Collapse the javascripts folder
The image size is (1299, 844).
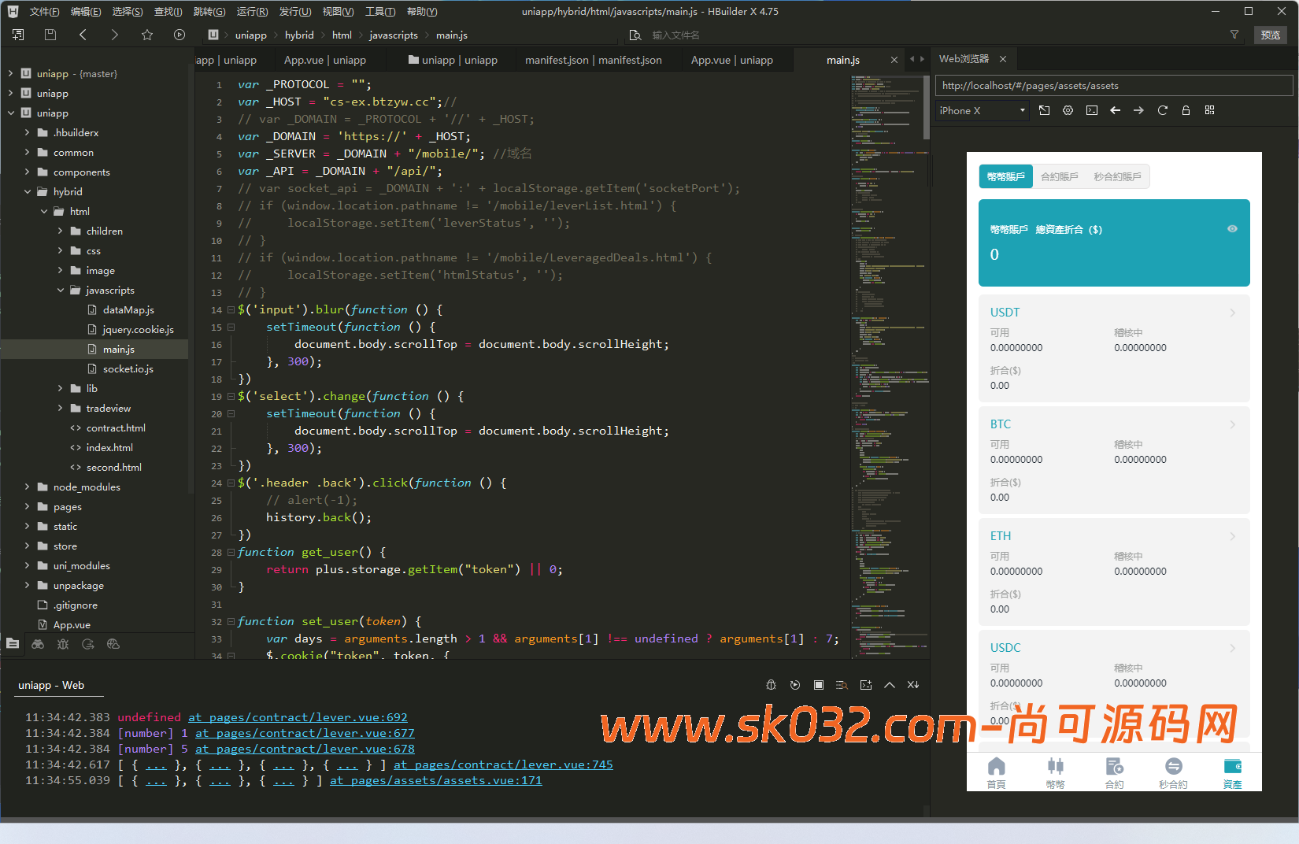click(61, 291)
